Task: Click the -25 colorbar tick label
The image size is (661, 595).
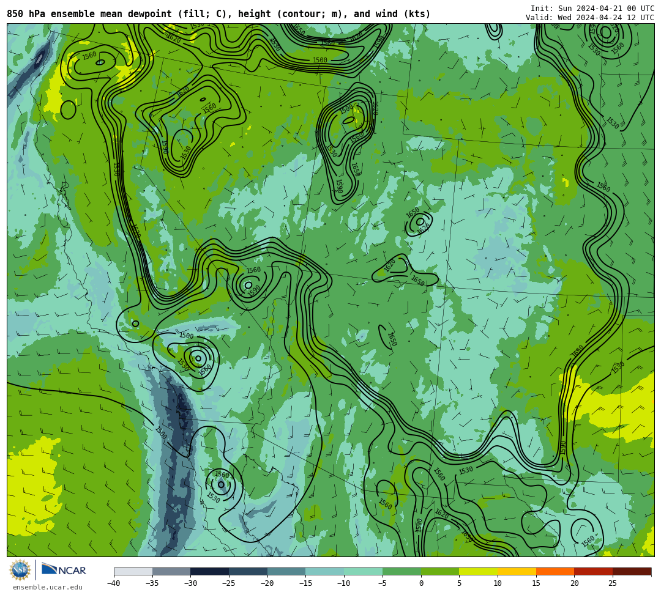Action: pyautogui.click(x=228, y=583)
